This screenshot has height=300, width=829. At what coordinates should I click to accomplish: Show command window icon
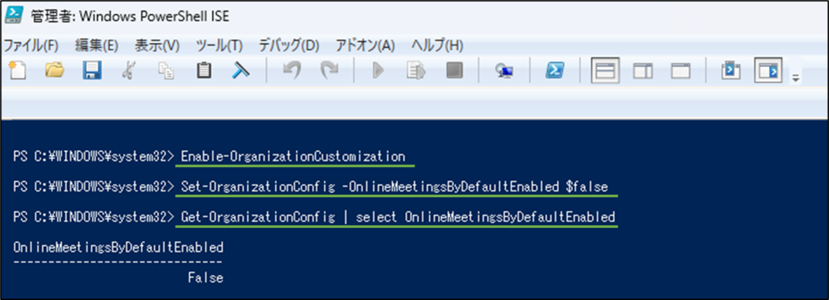pos(730,71)
